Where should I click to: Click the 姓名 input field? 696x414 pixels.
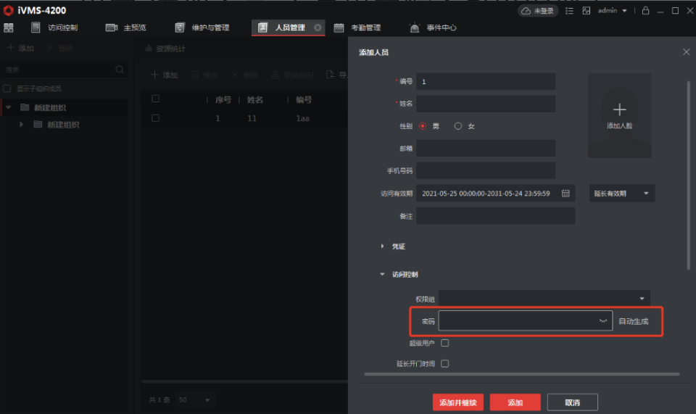(x=485, y=104)
